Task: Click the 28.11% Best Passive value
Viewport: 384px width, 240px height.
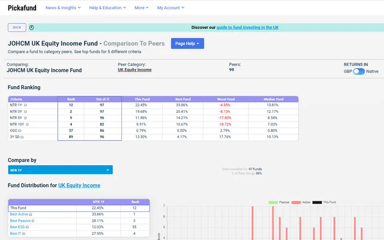Action: pos(98,221)
